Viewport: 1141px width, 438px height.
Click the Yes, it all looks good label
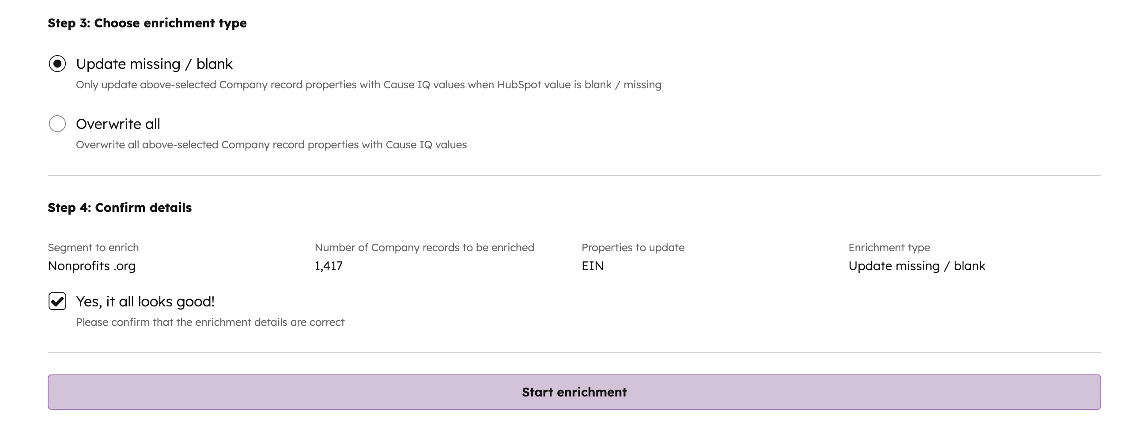(x=145, y=302)
